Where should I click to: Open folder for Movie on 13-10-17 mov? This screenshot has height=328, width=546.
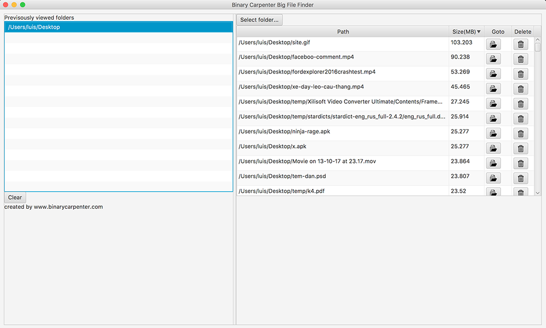[x=493, y=163]
